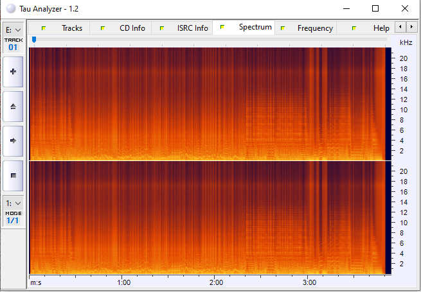Viewport: 421px width, 292px height.
Task: Click the yellow flag icon on CD Info tab
Action: click(103, 28)
